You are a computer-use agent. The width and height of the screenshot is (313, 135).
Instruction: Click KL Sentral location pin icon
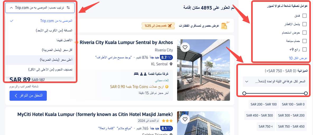(x=171, y=64)
